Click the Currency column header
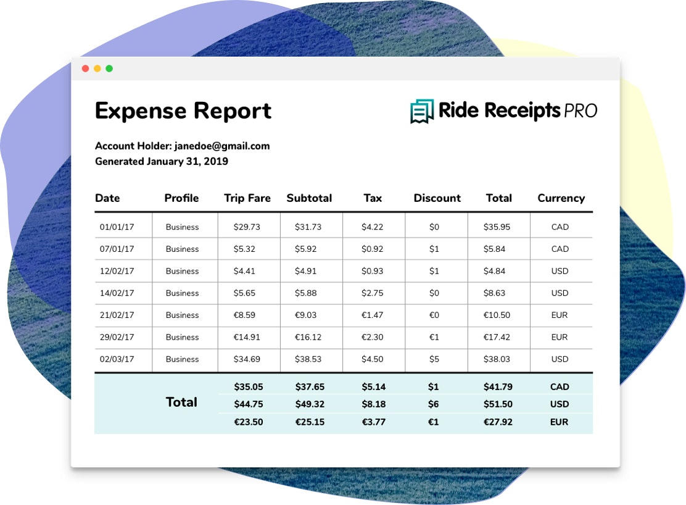The image size is (686, 505). (x=561, y=198)
